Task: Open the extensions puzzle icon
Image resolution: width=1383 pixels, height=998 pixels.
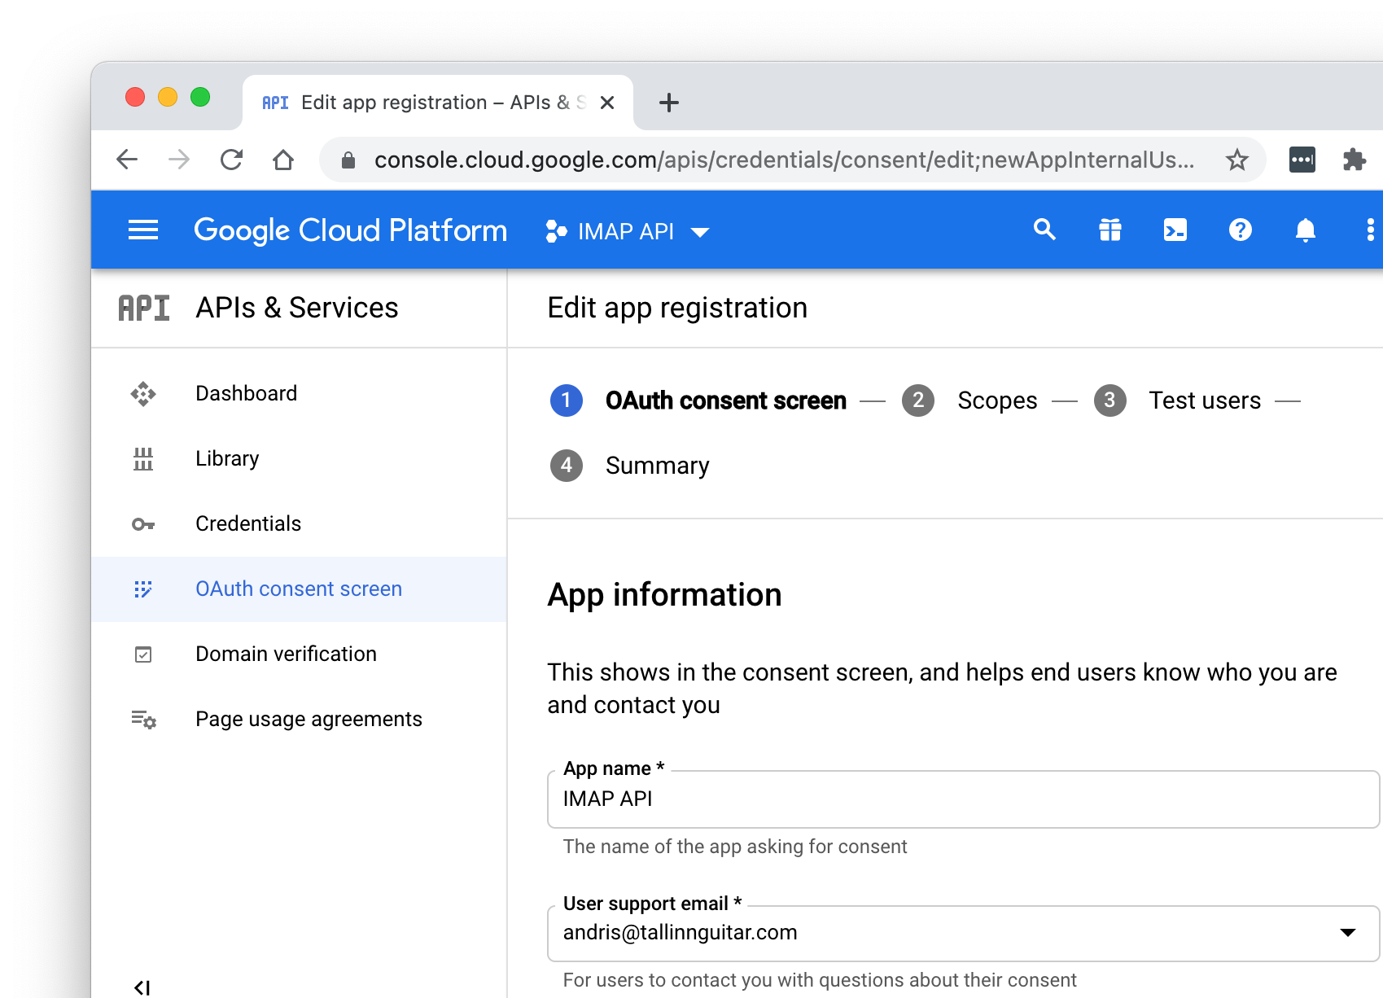Action: (x=1355, y=160)
